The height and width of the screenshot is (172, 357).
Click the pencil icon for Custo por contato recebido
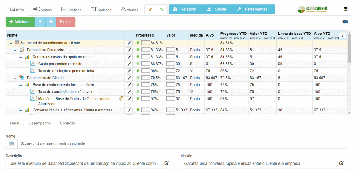[129, 64]
